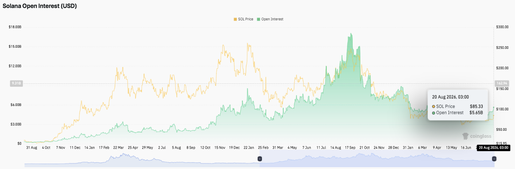This screenshot has height=169, width=515.
Task: Toggle the Open Interest legend series
Action: (270, 19)
